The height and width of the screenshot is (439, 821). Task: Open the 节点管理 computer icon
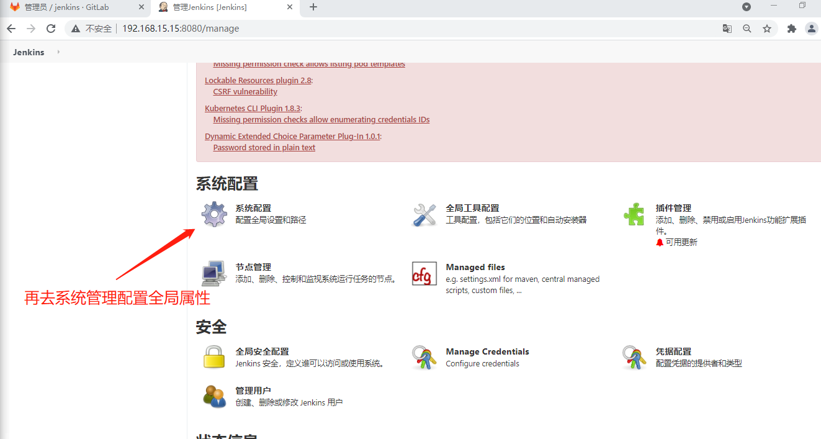tap(214, 273)
